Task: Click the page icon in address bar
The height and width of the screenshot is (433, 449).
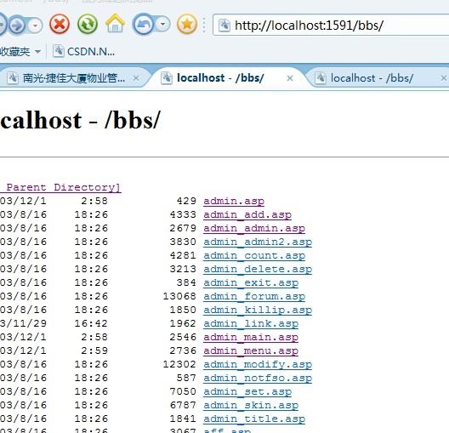Action: click(224, 26)
